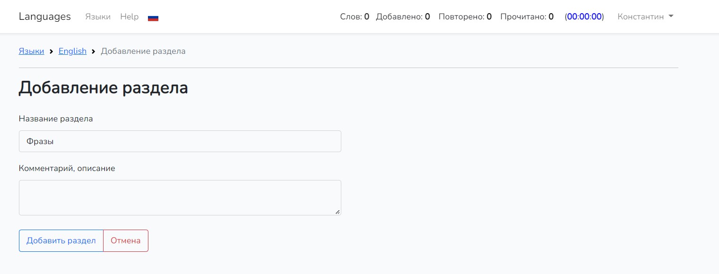Image resolution: width=719 pixels, height=274 pixels.
Task: Click the Название раздела field label
Action: click(x=56, y=119)
